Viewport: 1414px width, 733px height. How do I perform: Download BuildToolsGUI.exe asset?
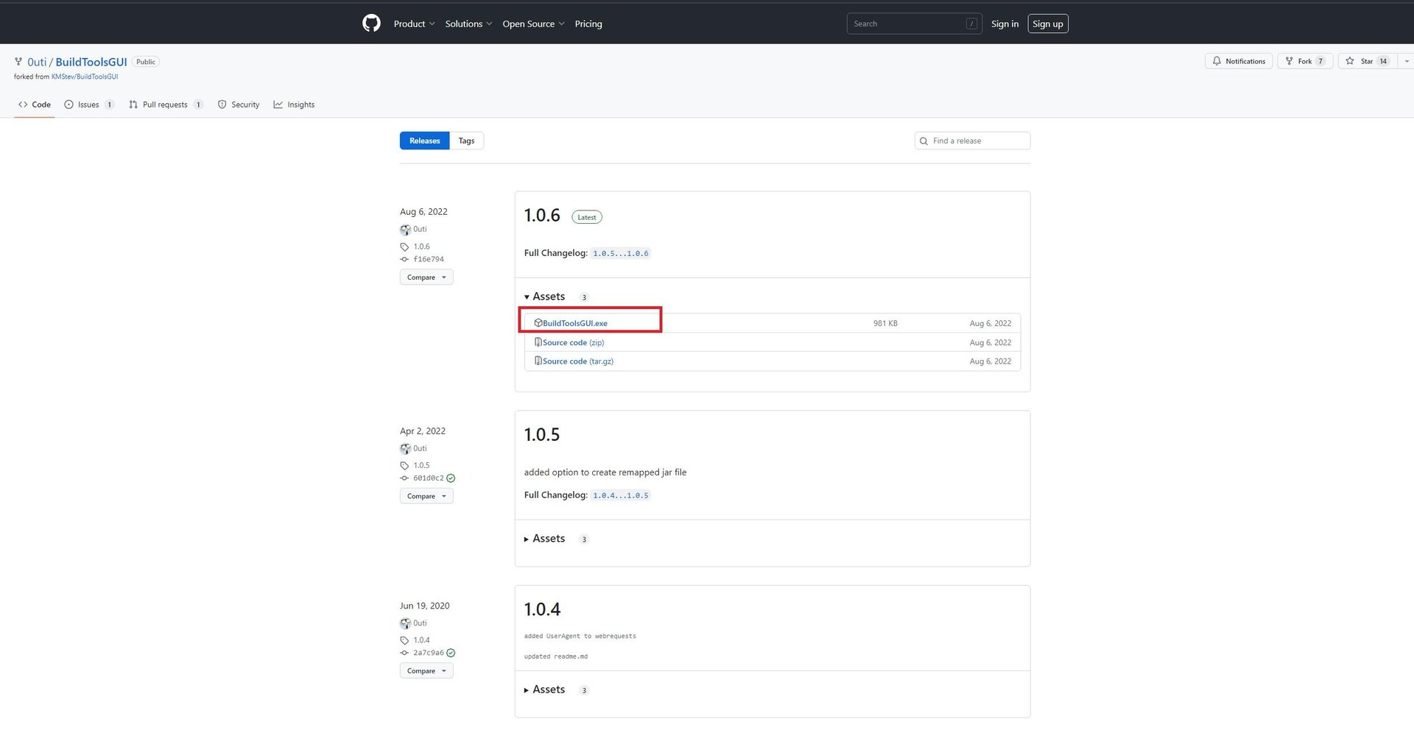click(574, 323)
